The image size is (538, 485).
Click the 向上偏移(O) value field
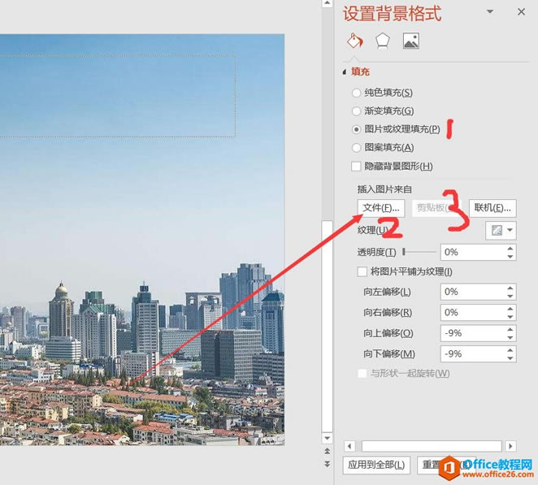472,333
